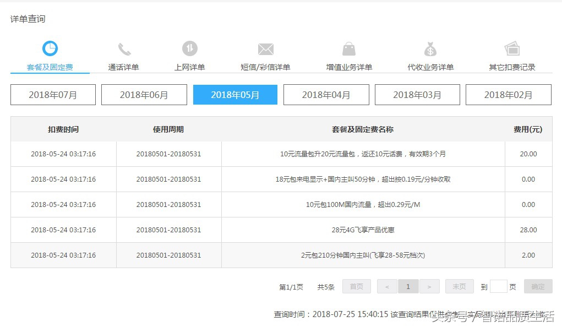The image size is (562, 327).
Task: Switch to the 2018年07月 billing month
Action: click(52, 94)
